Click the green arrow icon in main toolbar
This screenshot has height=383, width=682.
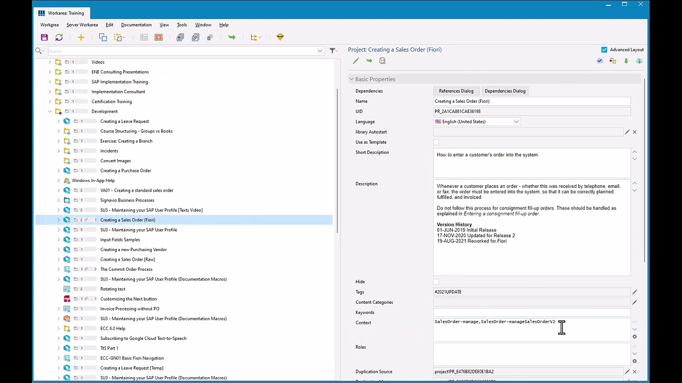tap(232, 37)
